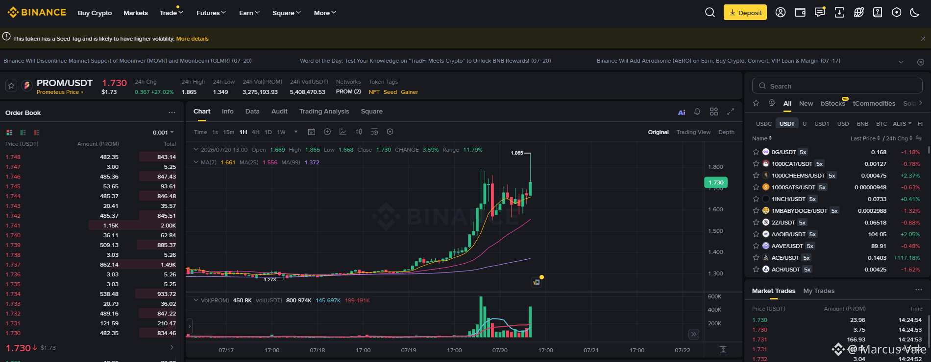Toggle dark mode moon icon
The image size is (931, 362).
pos(915,13)
